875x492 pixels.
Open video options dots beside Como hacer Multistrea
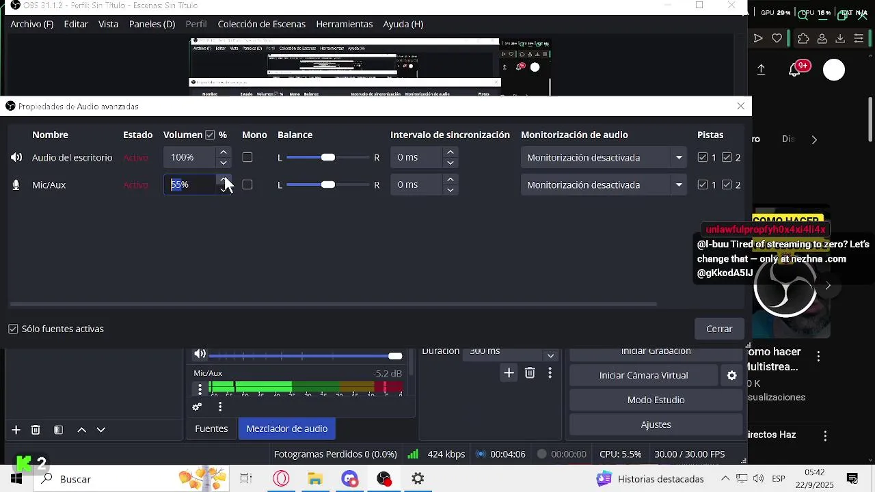pyautogui.click(x=818, y=356)
